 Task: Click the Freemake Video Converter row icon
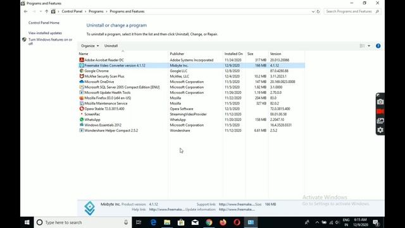[x=82, y=65]
